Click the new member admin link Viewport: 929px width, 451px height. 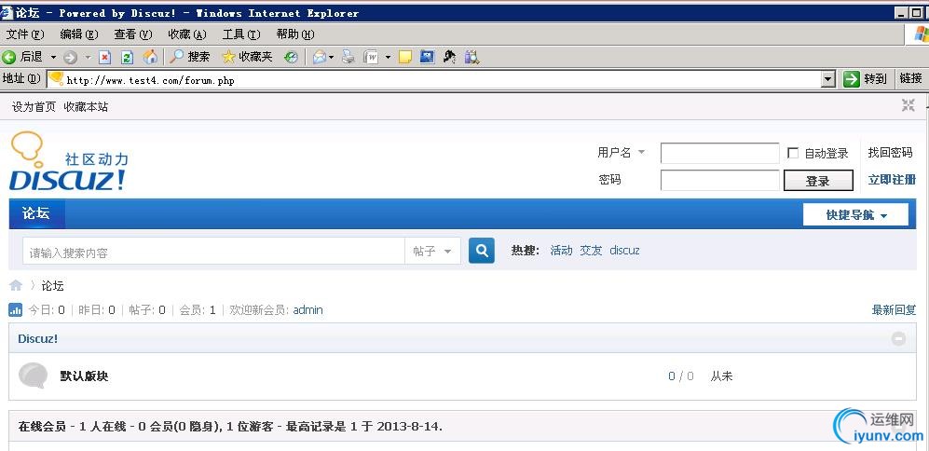tap(308, 310)
